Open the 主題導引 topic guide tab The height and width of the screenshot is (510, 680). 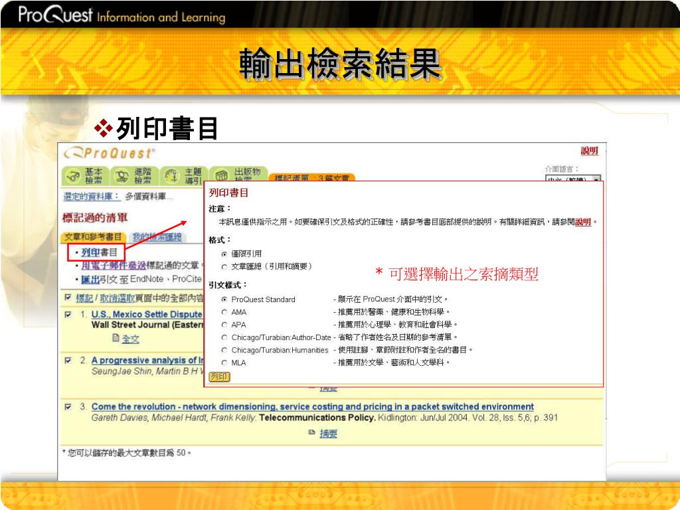pyautogui.click(x=185, y=175)
